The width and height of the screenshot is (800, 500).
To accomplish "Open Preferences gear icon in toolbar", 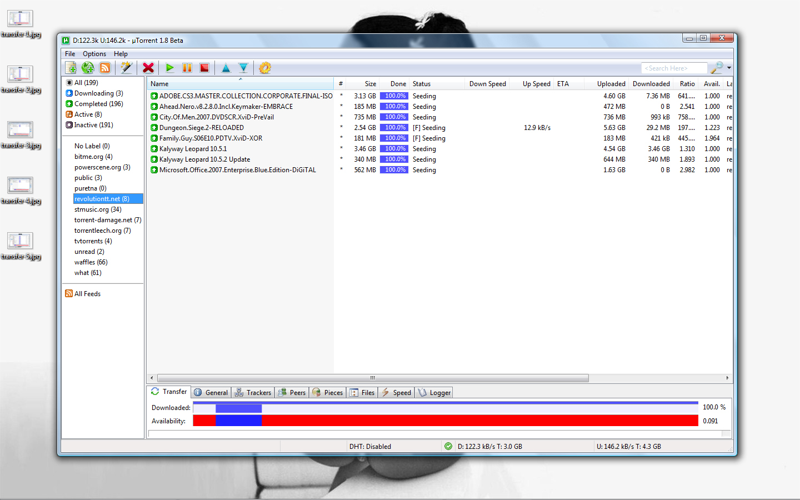I will click(265, 68).
